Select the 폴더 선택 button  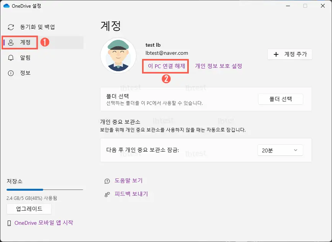tap(280, 99)
